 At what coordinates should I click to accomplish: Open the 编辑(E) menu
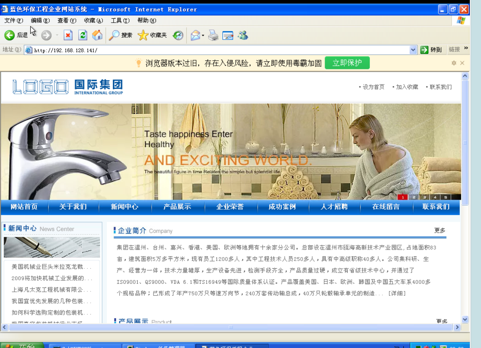[x=40, y=21]
